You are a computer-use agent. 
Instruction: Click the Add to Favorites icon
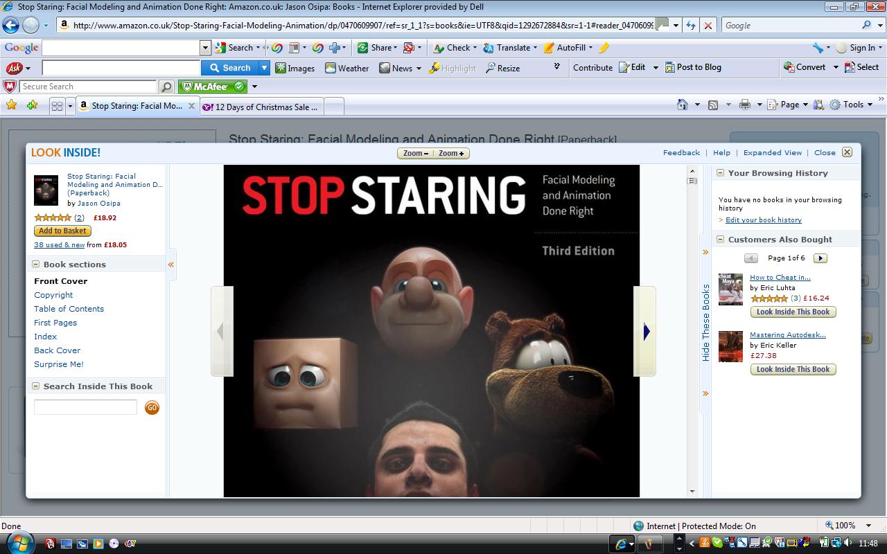pos(32,105)
